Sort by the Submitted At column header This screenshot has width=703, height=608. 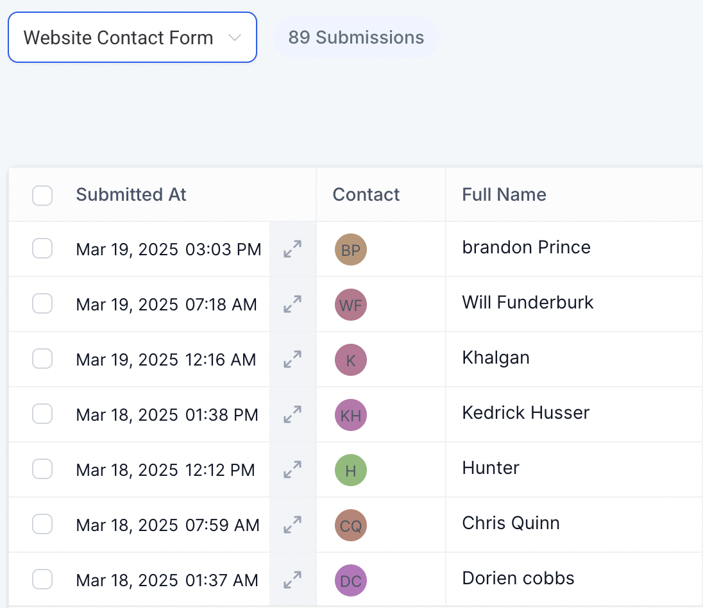[131, 195]
